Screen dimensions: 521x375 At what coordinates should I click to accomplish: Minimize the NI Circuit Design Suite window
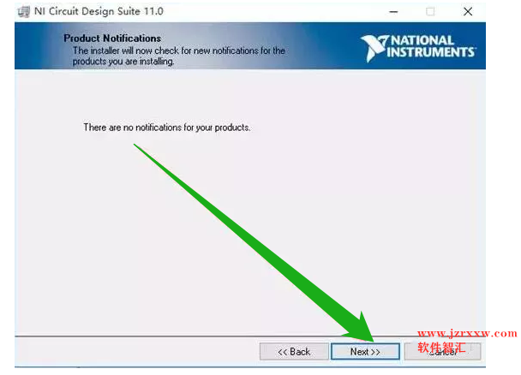pos(393,12)
